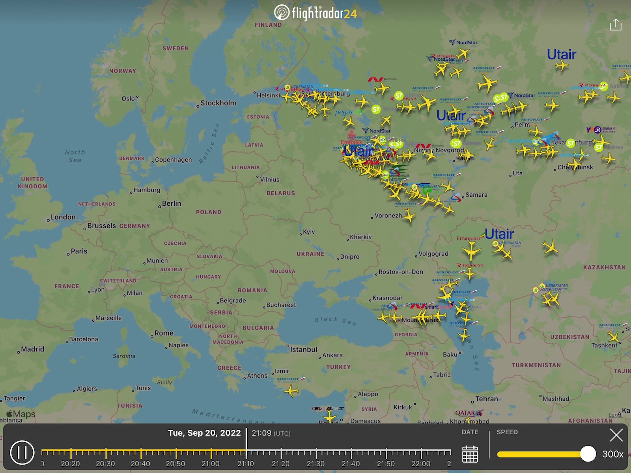Click the Madrid city label

[x=32, y=349]
